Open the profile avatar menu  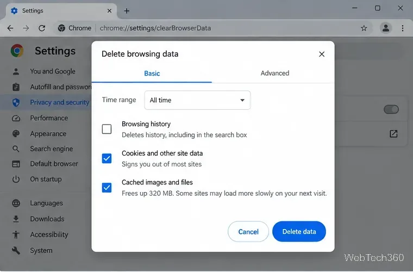pyautogui.click(x=386, y=28)
